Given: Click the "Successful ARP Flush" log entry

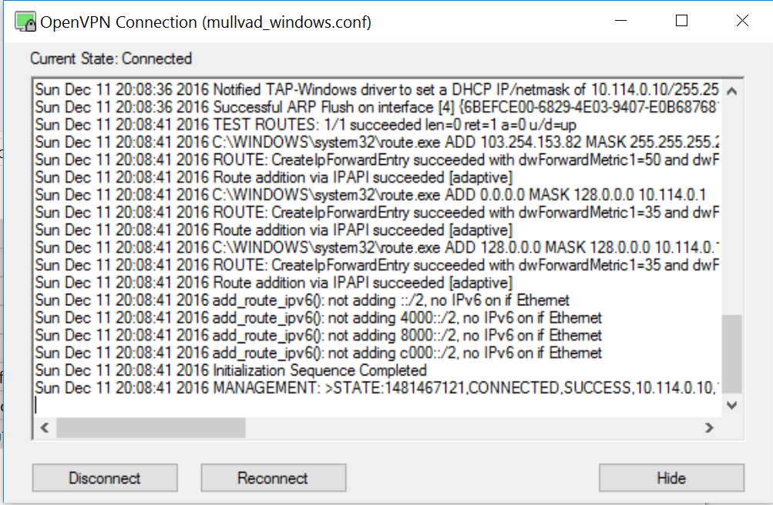Looking at the screenshot, I should coord(308,107).
